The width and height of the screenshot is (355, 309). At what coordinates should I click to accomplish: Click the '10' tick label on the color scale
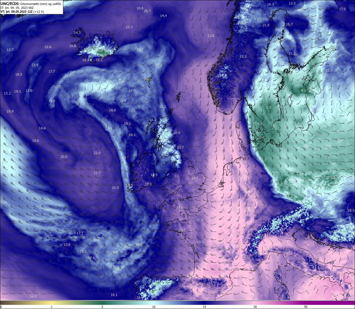point(154,307)
